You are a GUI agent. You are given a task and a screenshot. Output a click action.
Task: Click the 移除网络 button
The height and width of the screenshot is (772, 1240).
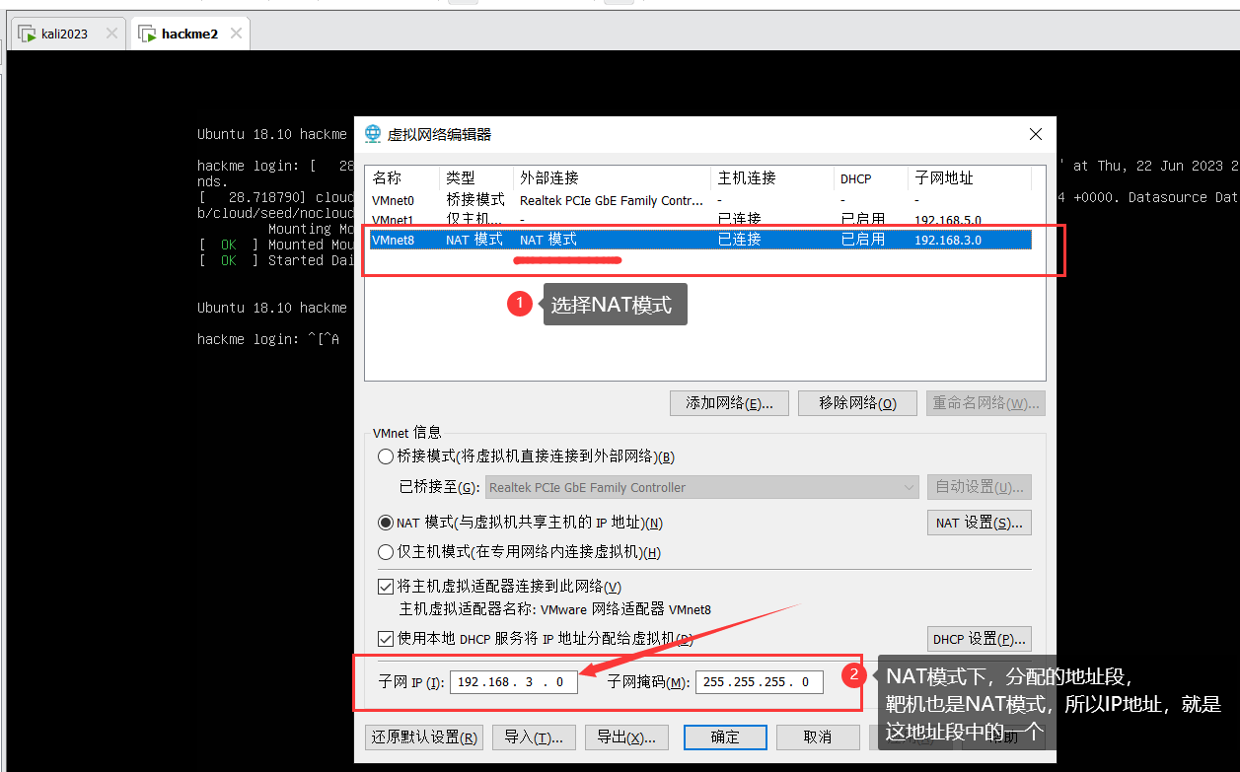(857, 403)
